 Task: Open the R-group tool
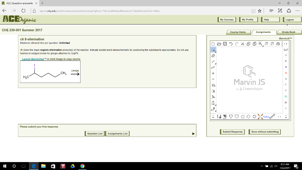tap(213, 91)
